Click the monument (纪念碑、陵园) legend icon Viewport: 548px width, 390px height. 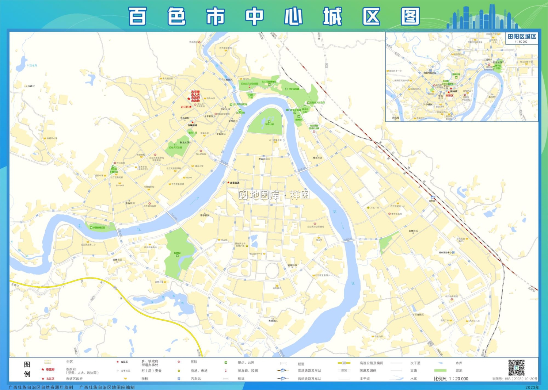225,371
